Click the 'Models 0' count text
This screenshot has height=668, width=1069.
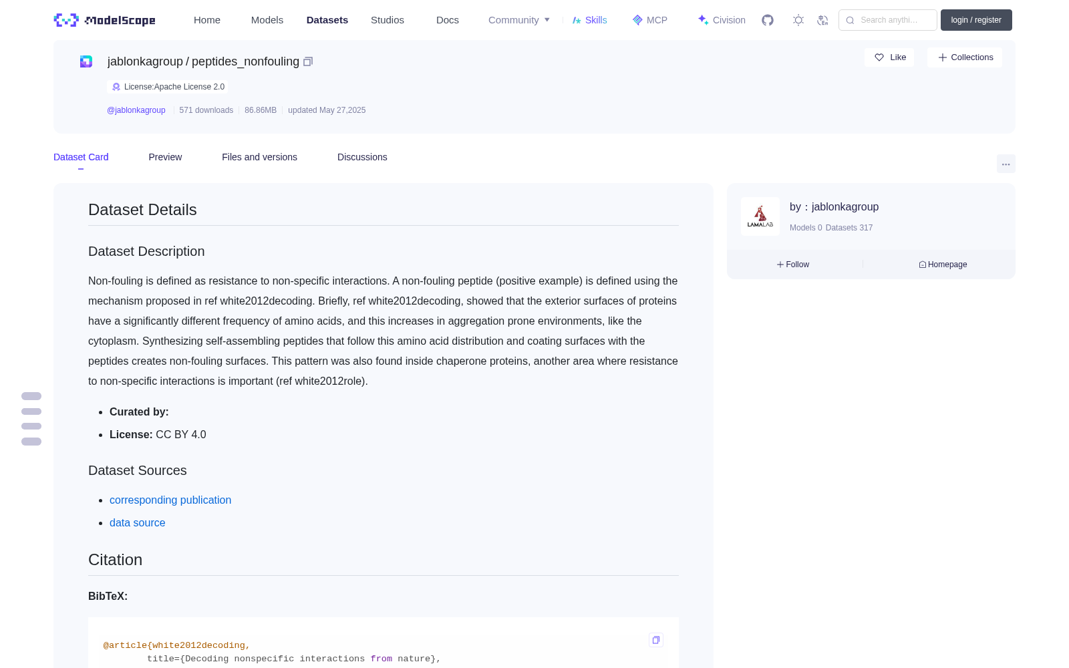coord(806,228)
